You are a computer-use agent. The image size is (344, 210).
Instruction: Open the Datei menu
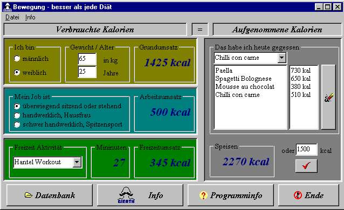point(12,17)
